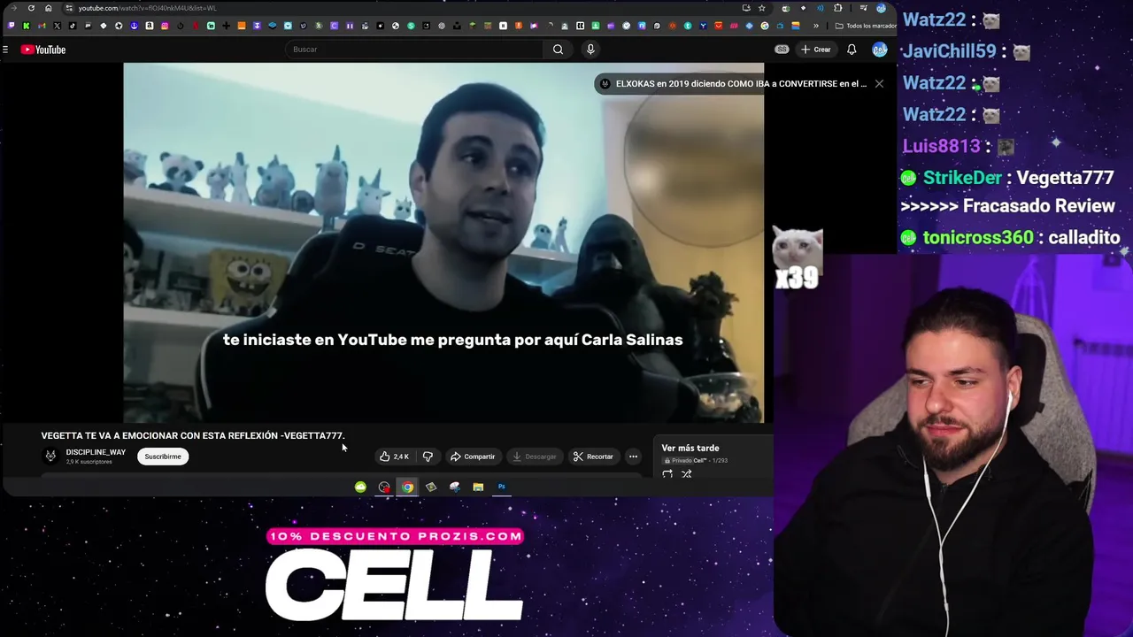Screen dimensions: 1133x637
Task: Click the Compartir share button
Action: pos(473,457)
